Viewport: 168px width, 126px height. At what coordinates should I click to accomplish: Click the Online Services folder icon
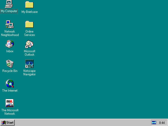tap(29, 24)
